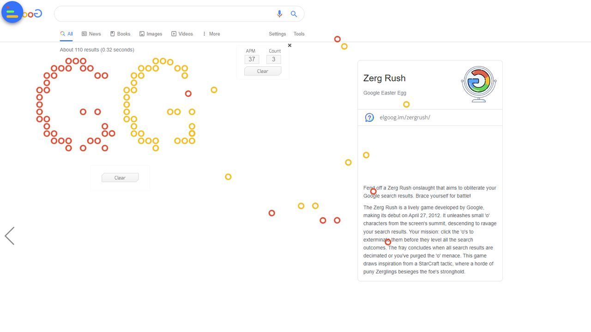591x332 pixels.
Task: Click the partially hidden elgoog logo letters
Action: (32, 14)
